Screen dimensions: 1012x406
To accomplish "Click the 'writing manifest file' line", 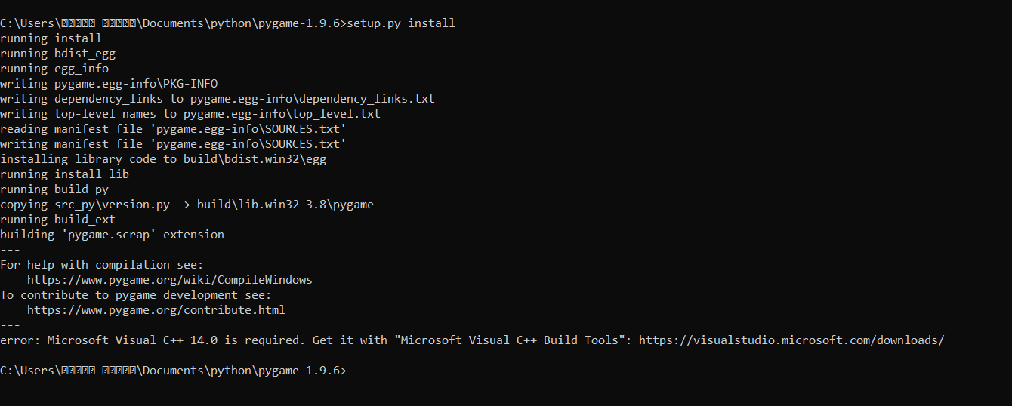I will point(173,144).
